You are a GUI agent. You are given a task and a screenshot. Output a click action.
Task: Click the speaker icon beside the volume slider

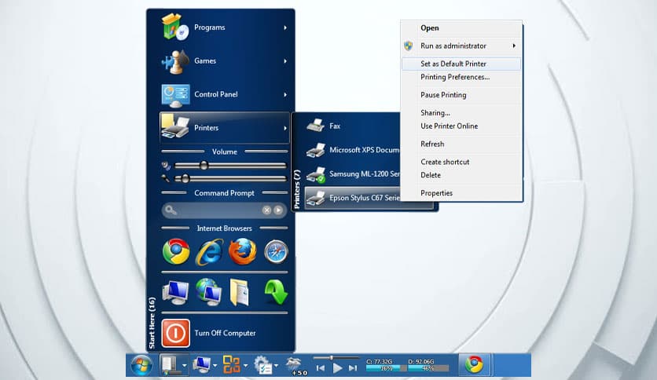click(166, 166)
